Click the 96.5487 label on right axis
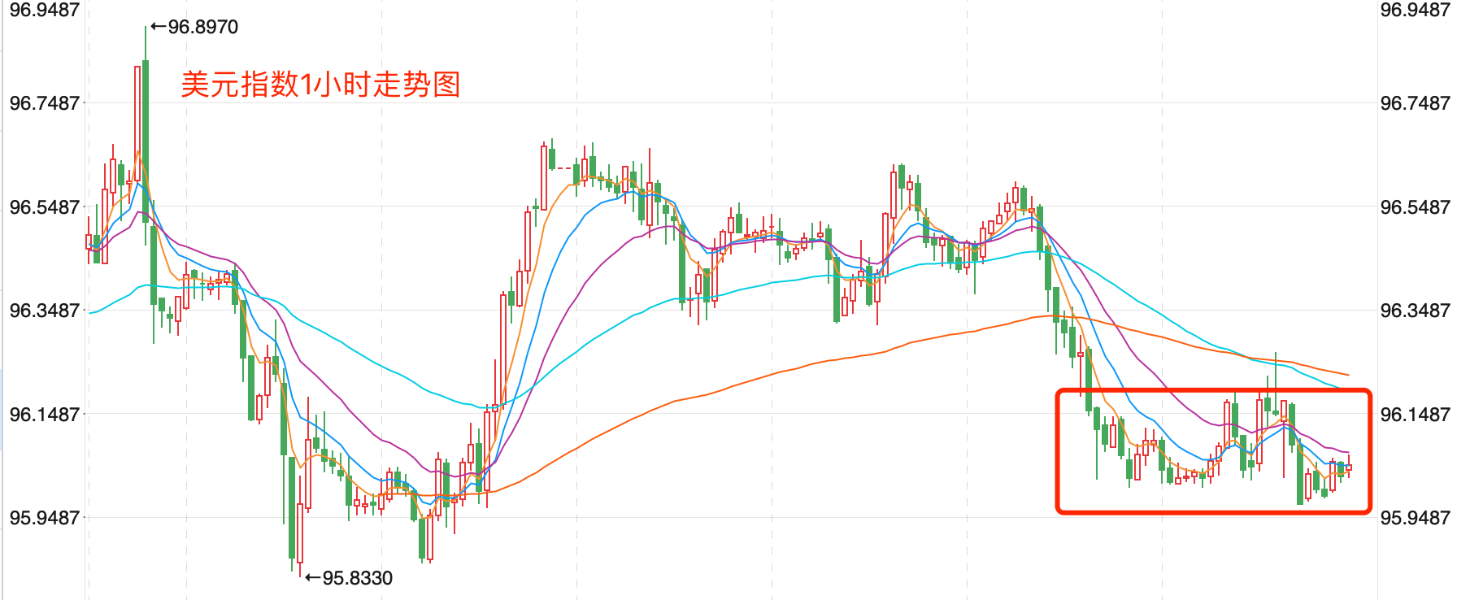Image resolution: width=1457 pixels, height=600 pixels. pos(1415,207)
